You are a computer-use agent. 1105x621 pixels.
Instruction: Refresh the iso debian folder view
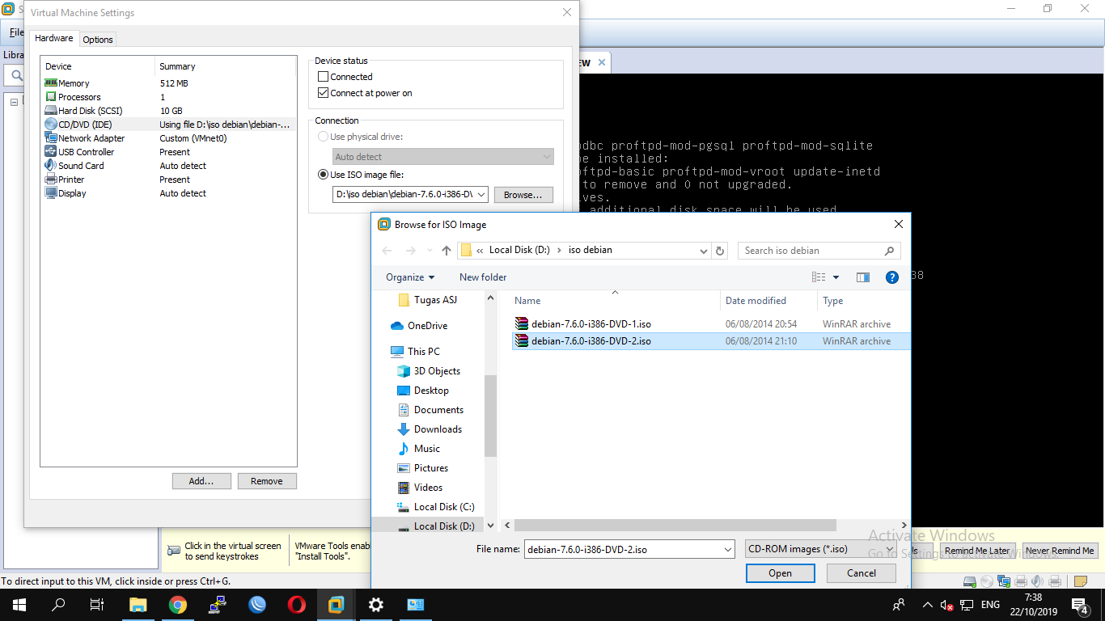721,251
